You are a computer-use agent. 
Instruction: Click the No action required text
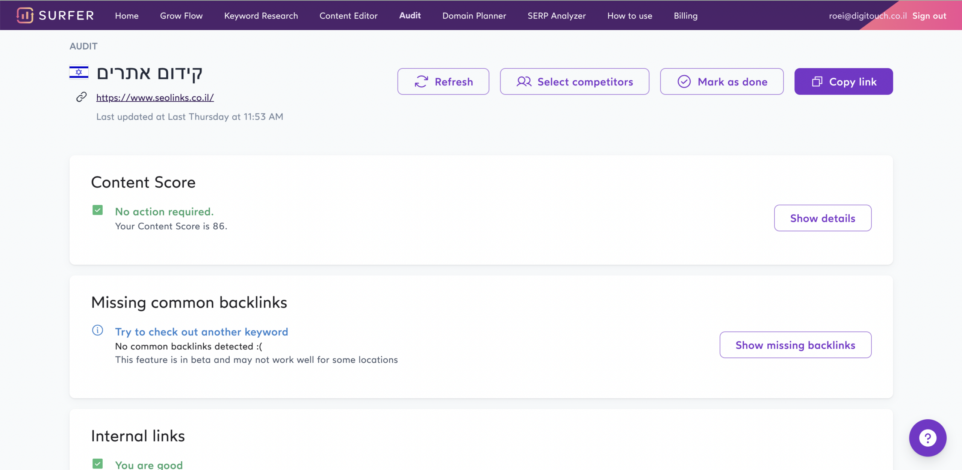[164, 212]
